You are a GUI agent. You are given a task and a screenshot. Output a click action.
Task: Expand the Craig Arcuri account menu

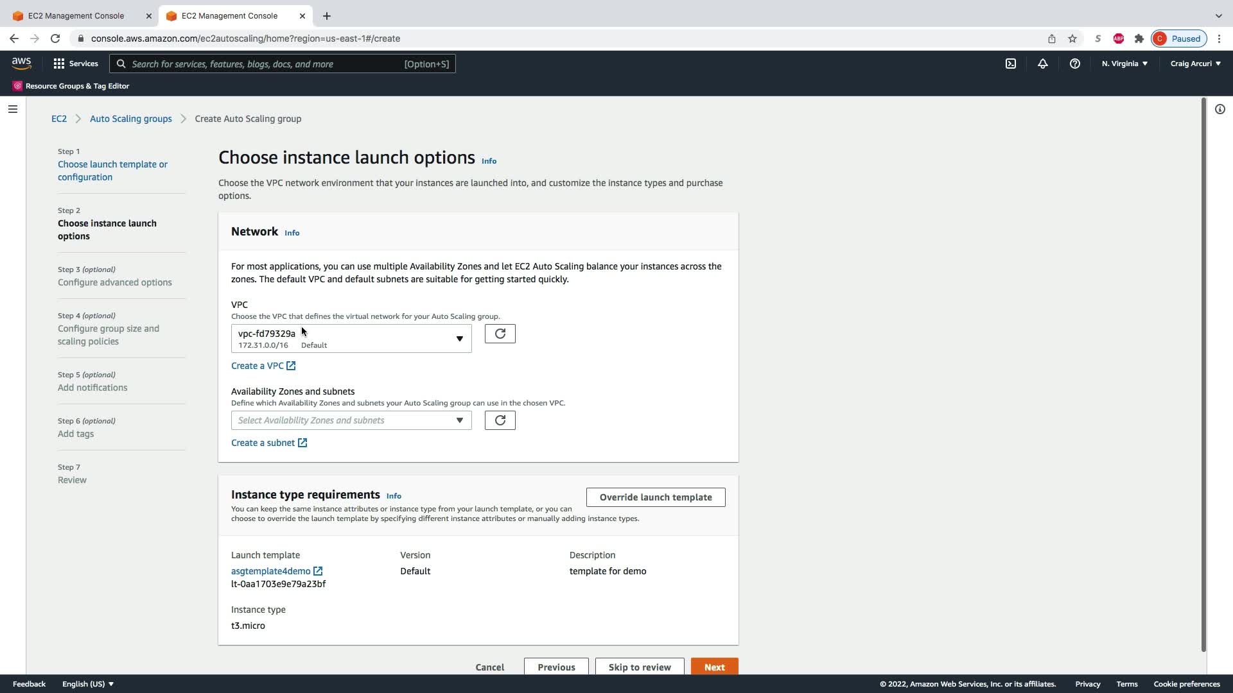point(1195,64)
